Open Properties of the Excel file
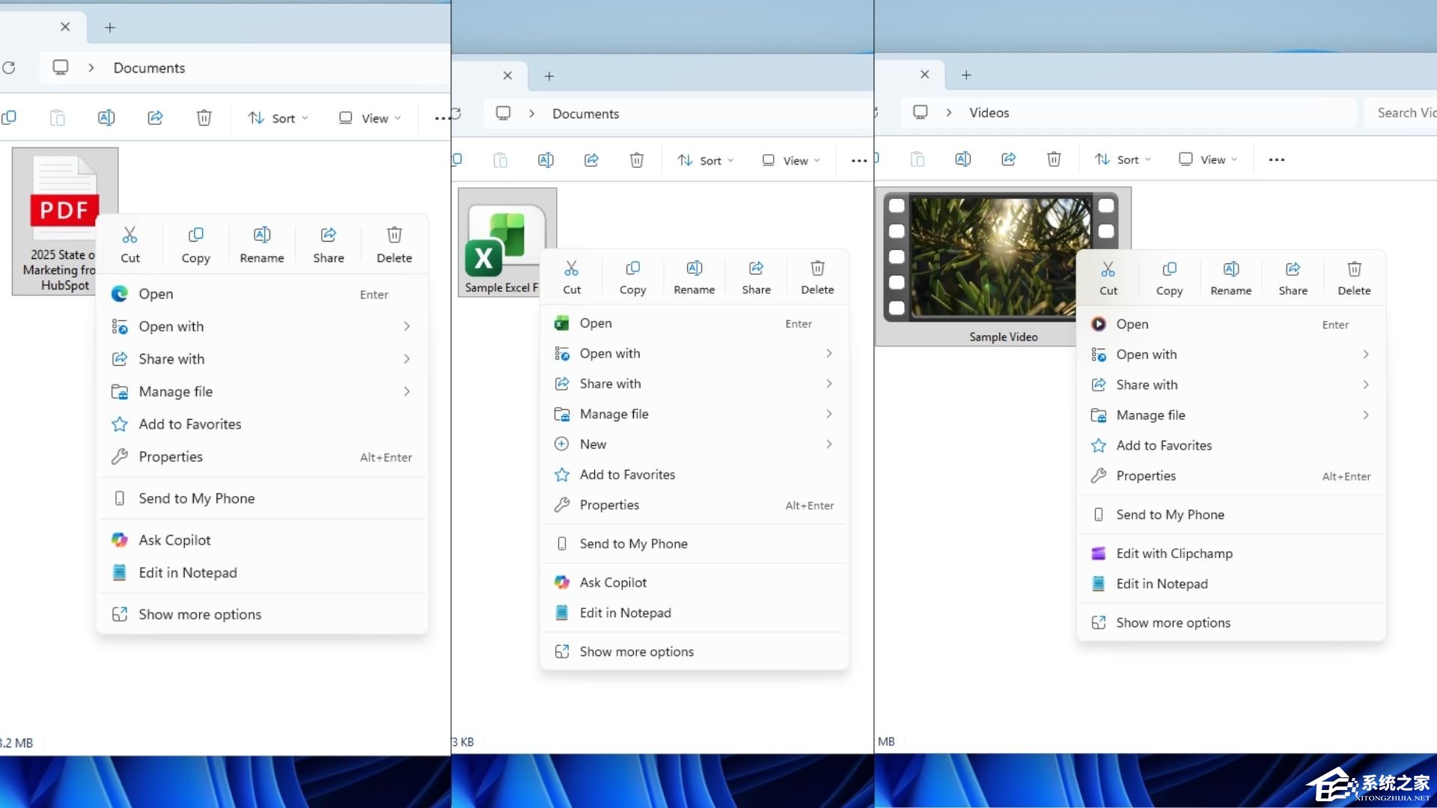 pyautogui.click(x=608, y=504)
